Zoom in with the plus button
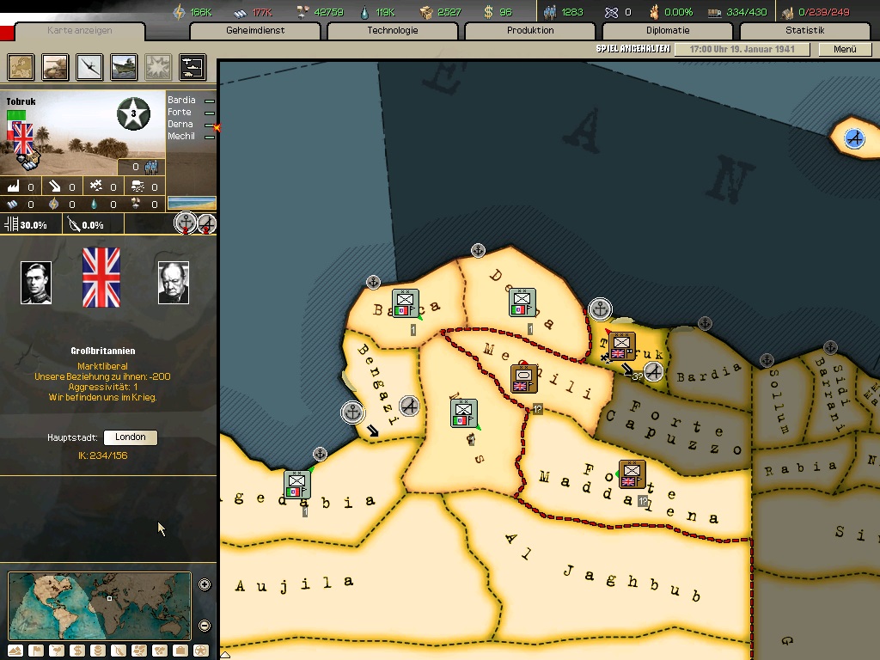This screenshot has height=660, width=880. click(205, 585)
